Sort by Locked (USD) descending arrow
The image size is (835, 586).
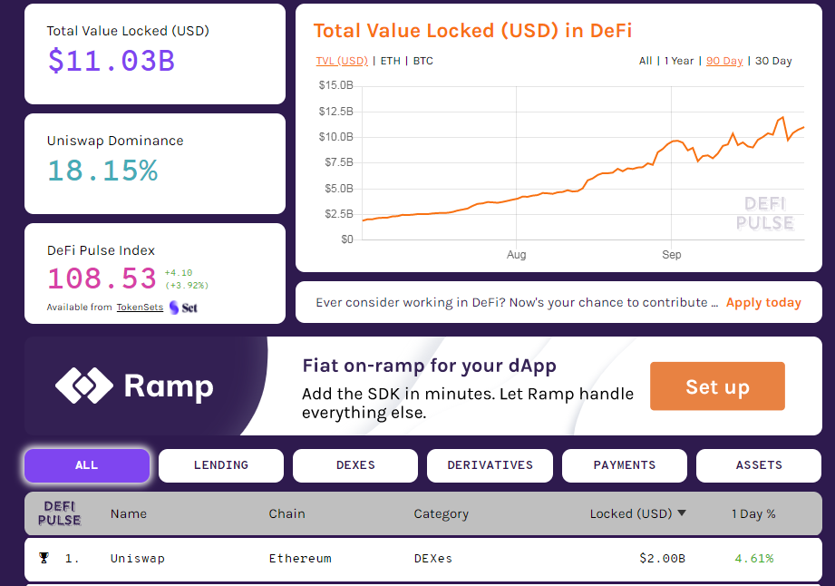tap(682, 513)
